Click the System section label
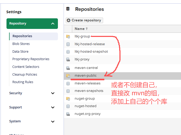This screenshot has height=135, width=181. tap(15, 121)
